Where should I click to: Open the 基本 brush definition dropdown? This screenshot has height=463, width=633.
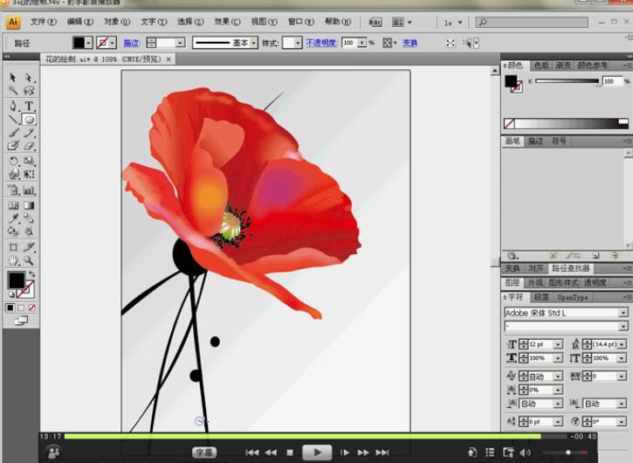point(253,43)
